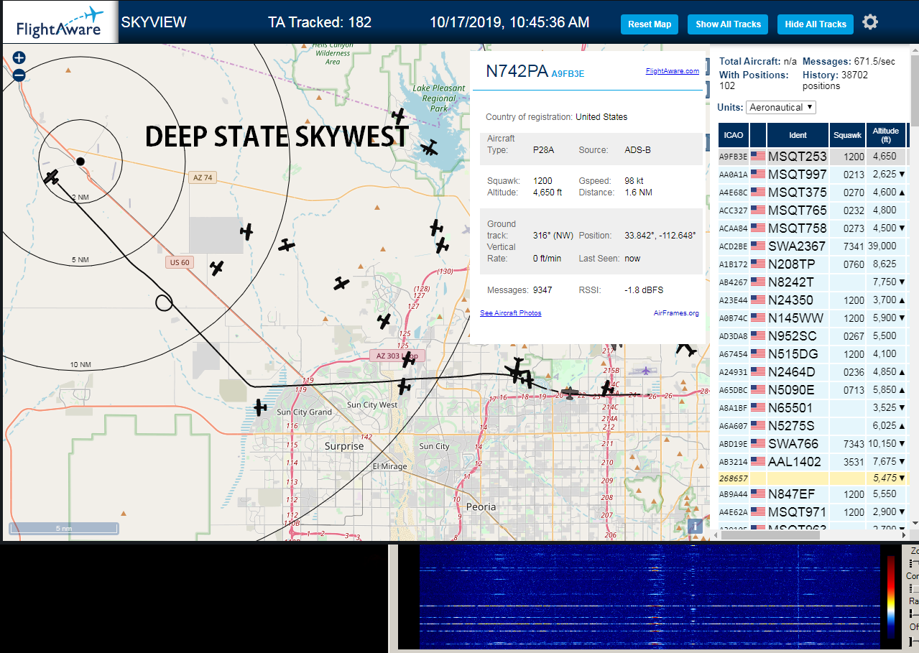This screenshot has height=653, width=919.
Task: Select the MSQT765 aircraft row
Action: [813, 210]
